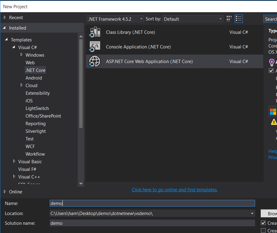Expand the Visual C++ tree node

click(14, 177)
